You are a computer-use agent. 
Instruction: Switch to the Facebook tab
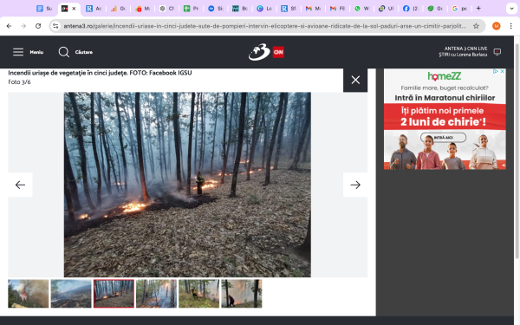click(410, 9)
